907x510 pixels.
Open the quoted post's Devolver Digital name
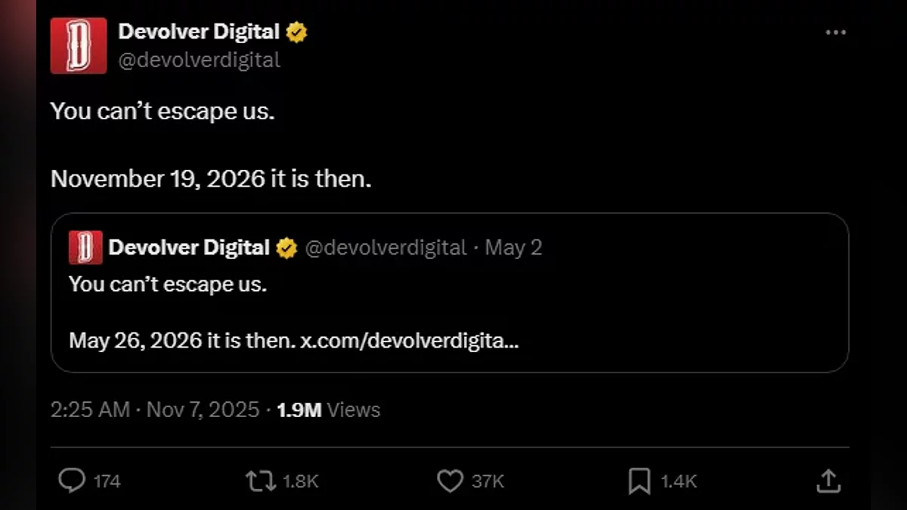click(189, 247)
